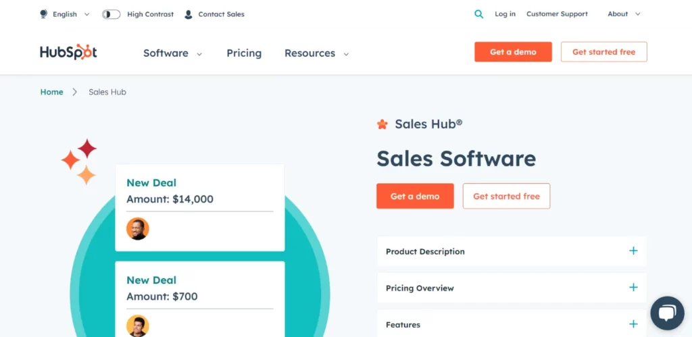Click the Contact Sales link
This screenshot has width=692, height=337.
click(x=221, y=14)
